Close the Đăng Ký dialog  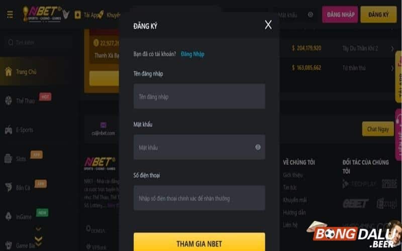click(x=268, y=25)
